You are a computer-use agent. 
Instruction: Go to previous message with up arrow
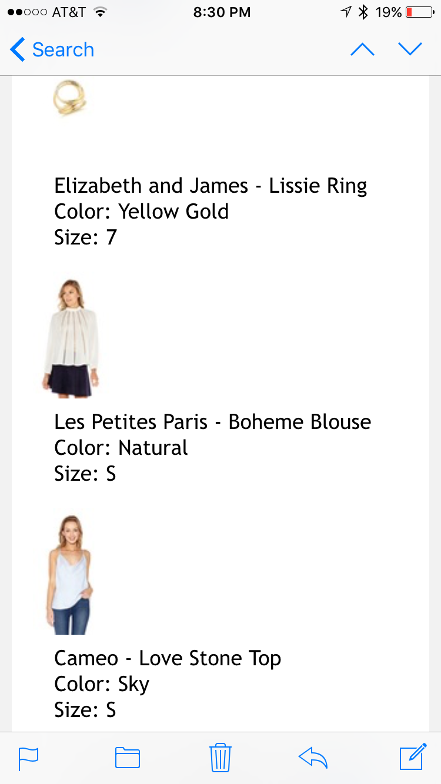point(362,49)
